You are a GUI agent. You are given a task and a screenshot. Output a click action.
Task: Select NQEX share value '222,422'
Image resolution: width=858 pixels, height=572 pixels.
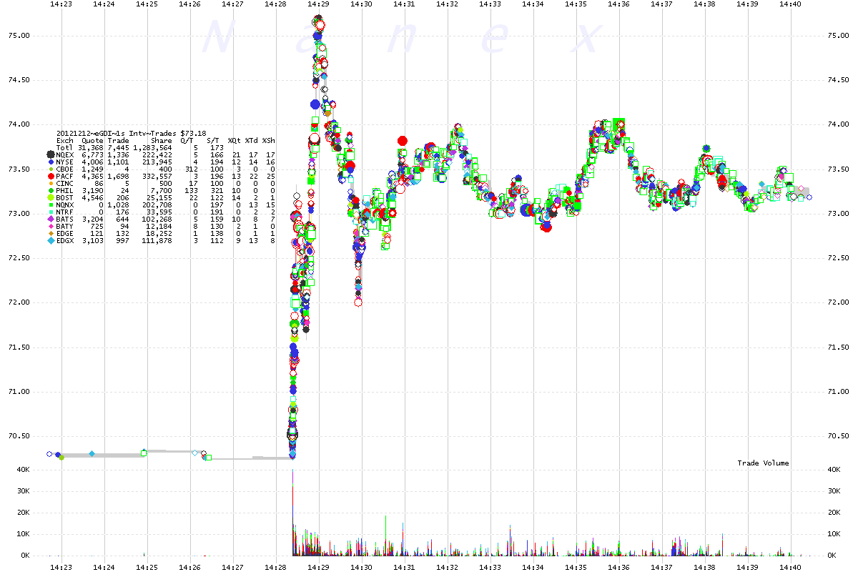pyautogui.click(x=159, y=154)
